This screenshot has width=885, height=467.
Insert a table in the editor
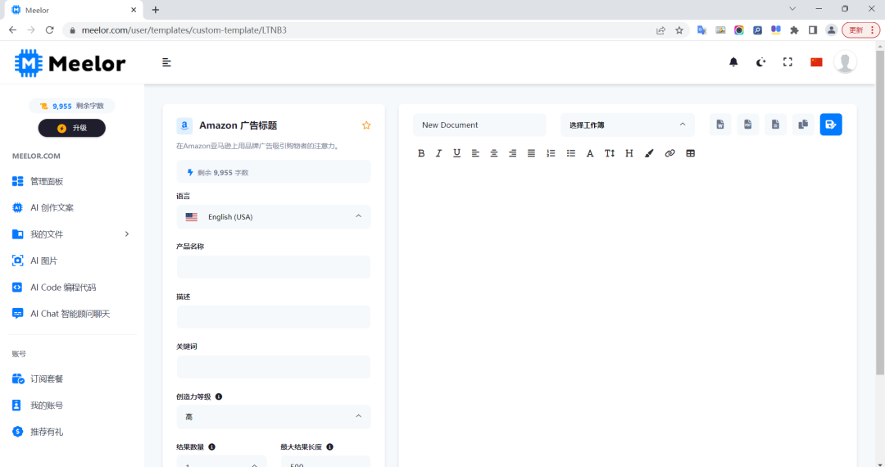click(x=690, y=153)
